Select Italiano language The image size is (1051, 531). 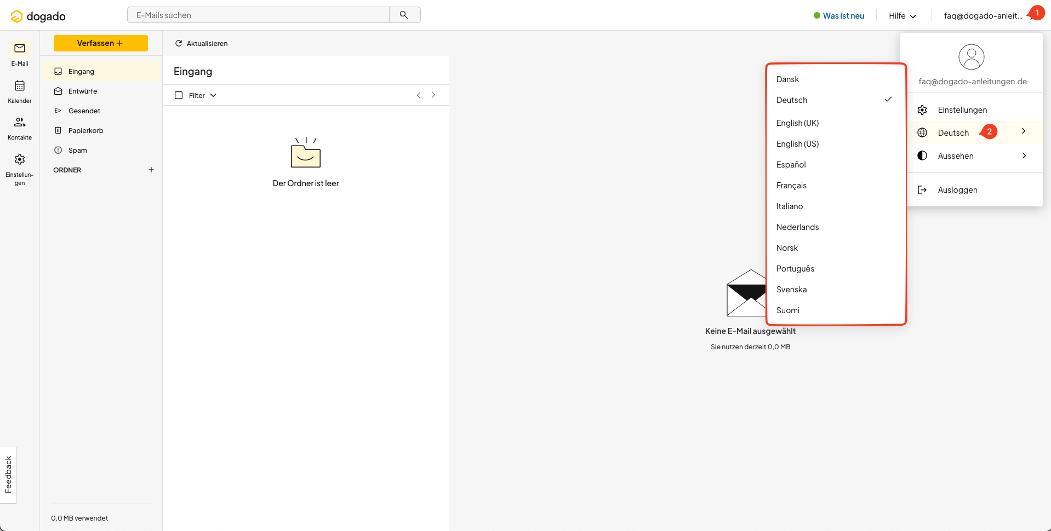pyautogui.click(x=836, y=206)
